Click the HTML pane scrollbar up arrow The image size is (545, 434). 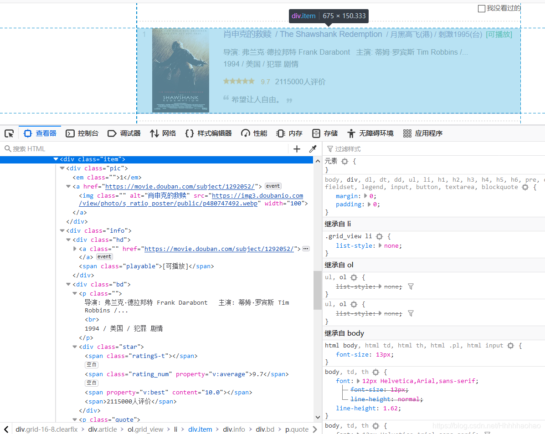[x=318, y=161]
